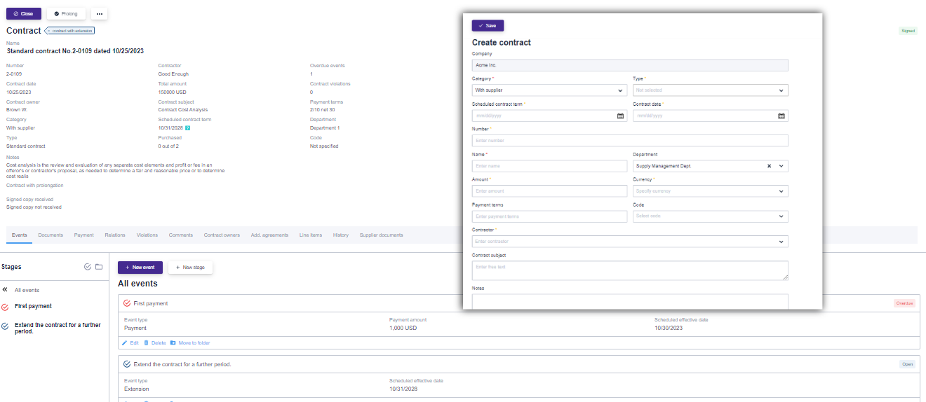Image resolution: width=926 pixels, height=402 pixels.
Task: Open the Payment tab
Action: pos(84,235)
